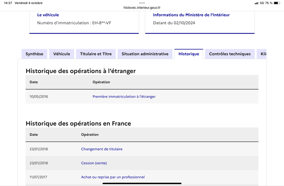Click the Opération column header in France table
This screenshot has width=284, height=186.
90,135
